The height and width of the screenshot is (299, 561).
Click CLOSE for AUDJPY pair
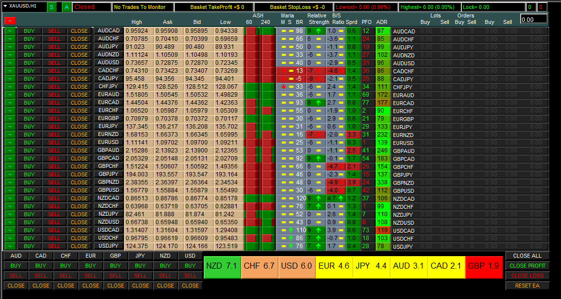[x=79, y=46]
